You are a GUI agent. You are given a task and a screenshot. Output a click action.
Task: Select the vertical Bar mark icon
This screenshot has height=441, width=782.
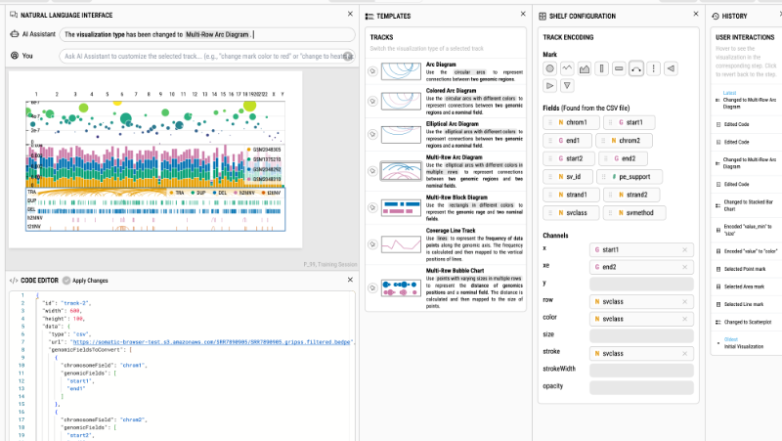[601, 68]
